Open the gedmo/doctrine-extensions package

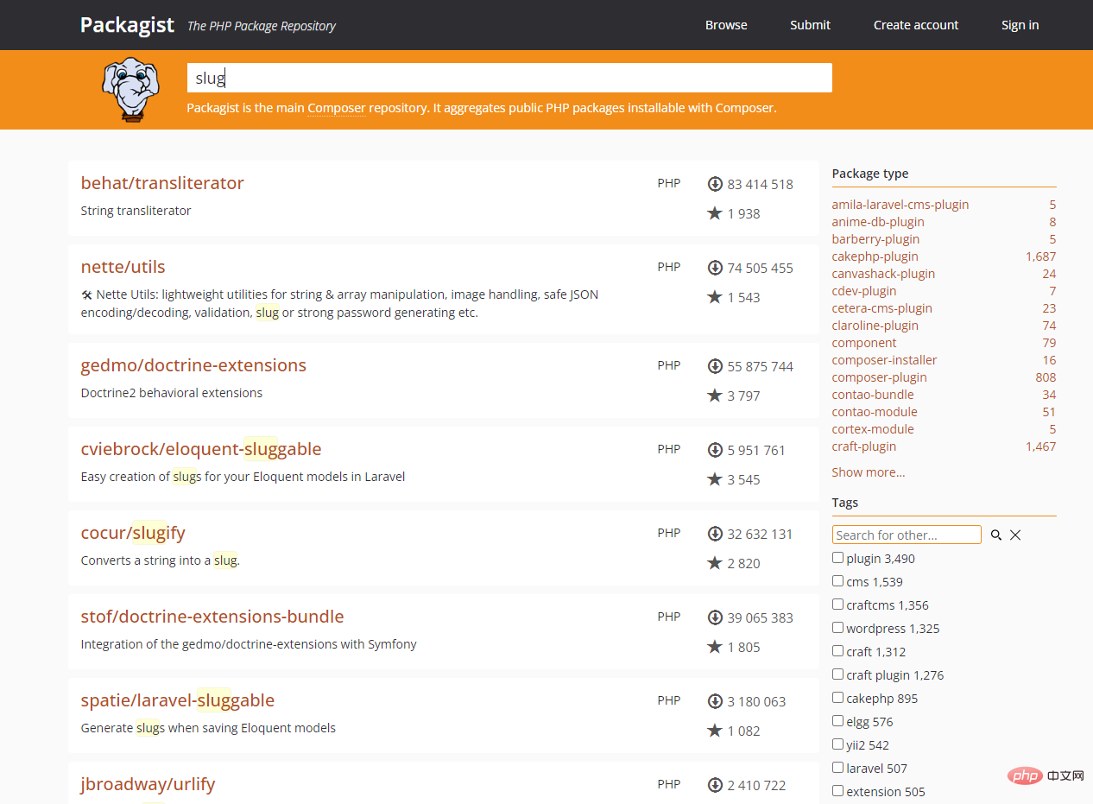tap(193, 365)
